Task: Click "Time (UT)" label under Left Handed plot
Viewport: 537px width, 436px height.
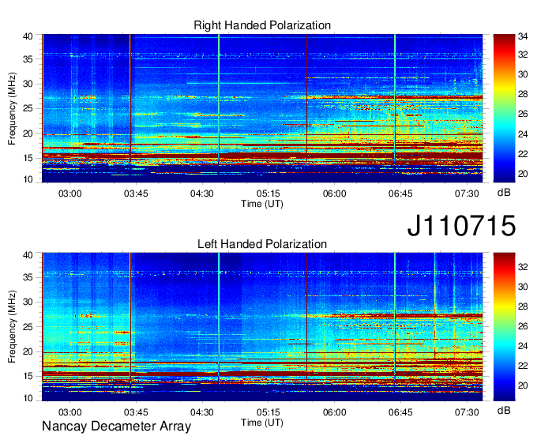Action: coord(262,423)
